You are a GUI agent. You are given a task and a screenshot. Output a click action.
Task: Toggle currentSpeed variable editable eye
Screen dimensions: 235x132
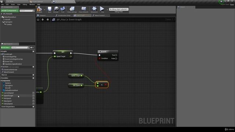[33, 93]
